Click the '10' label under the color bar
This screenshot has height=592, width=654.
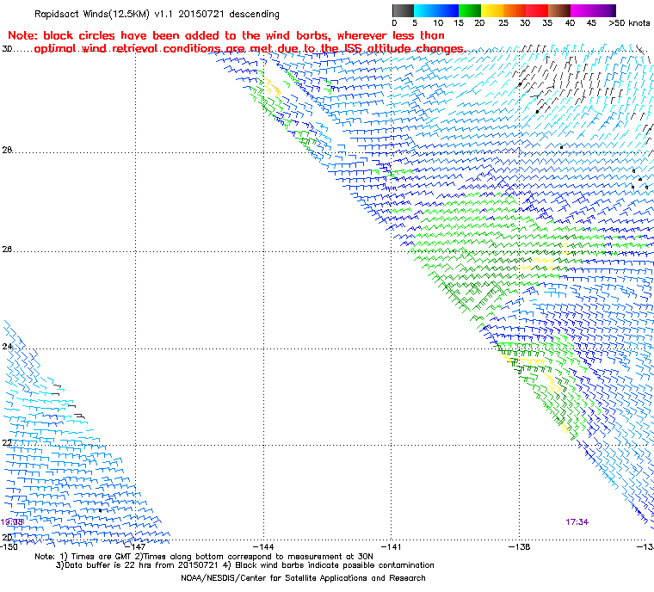(438, 23)
